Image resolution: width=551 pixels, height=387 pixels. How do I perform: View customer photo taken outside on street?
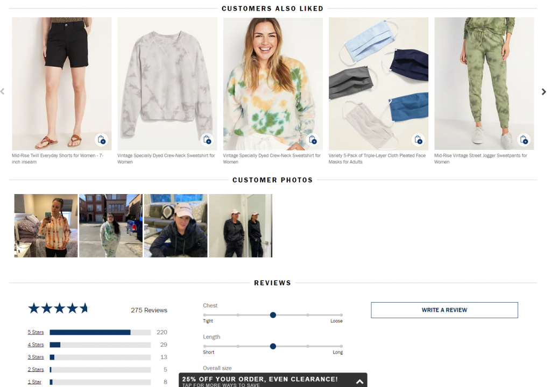coord(111,226)
